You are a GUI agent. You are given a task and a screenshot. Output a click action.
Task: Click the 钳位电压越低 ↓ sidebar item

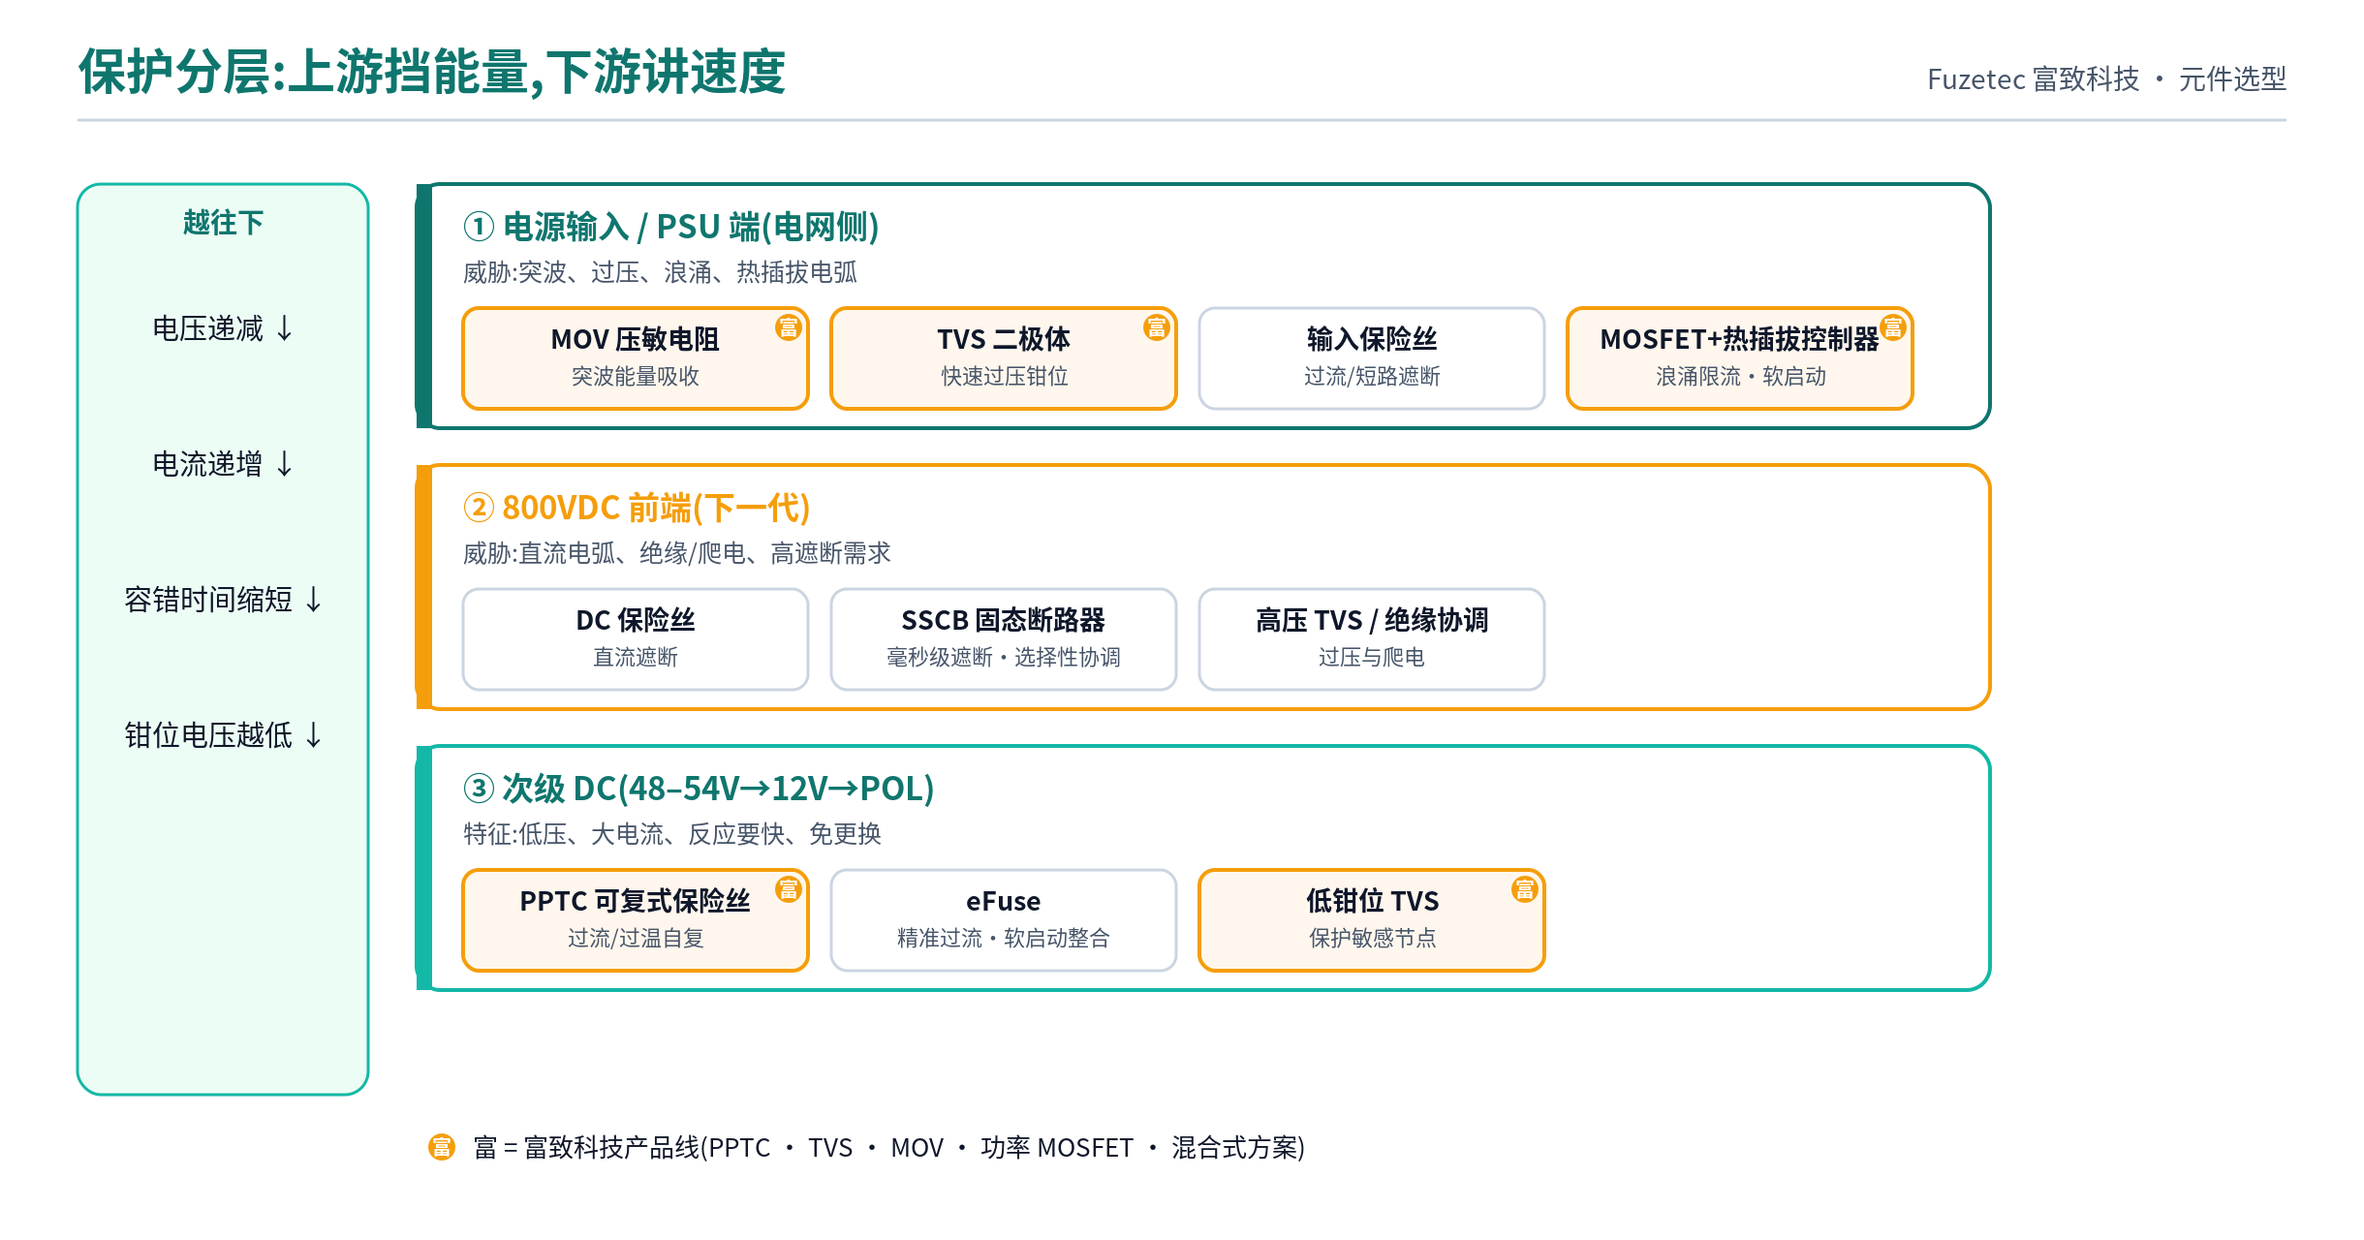tap(223, 735)
